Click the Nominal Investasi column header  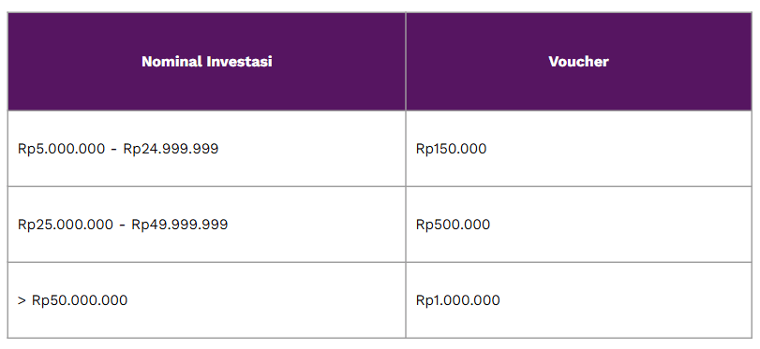206,62
